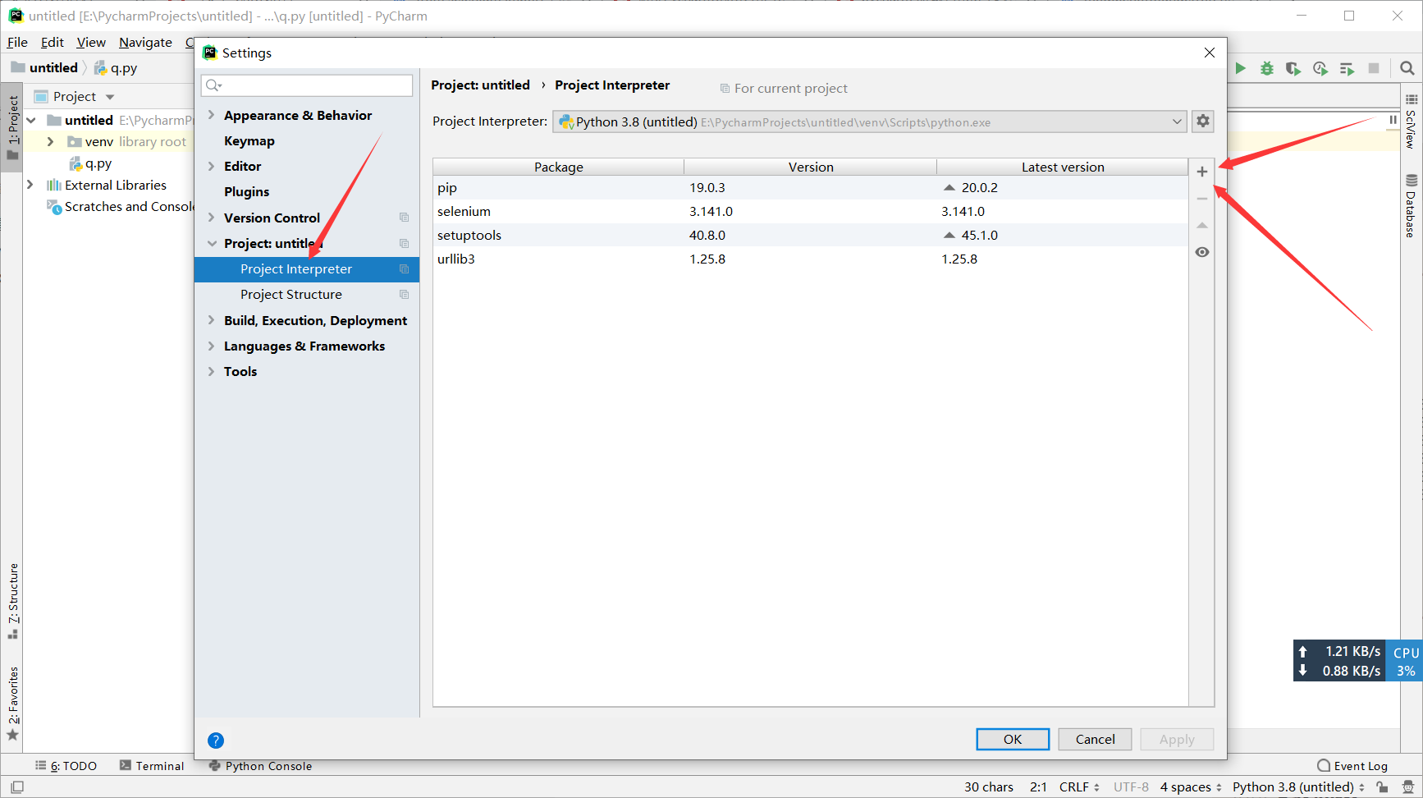Open the interpreter gear settings icon

pyautogui.click(x=1203, y=122)
